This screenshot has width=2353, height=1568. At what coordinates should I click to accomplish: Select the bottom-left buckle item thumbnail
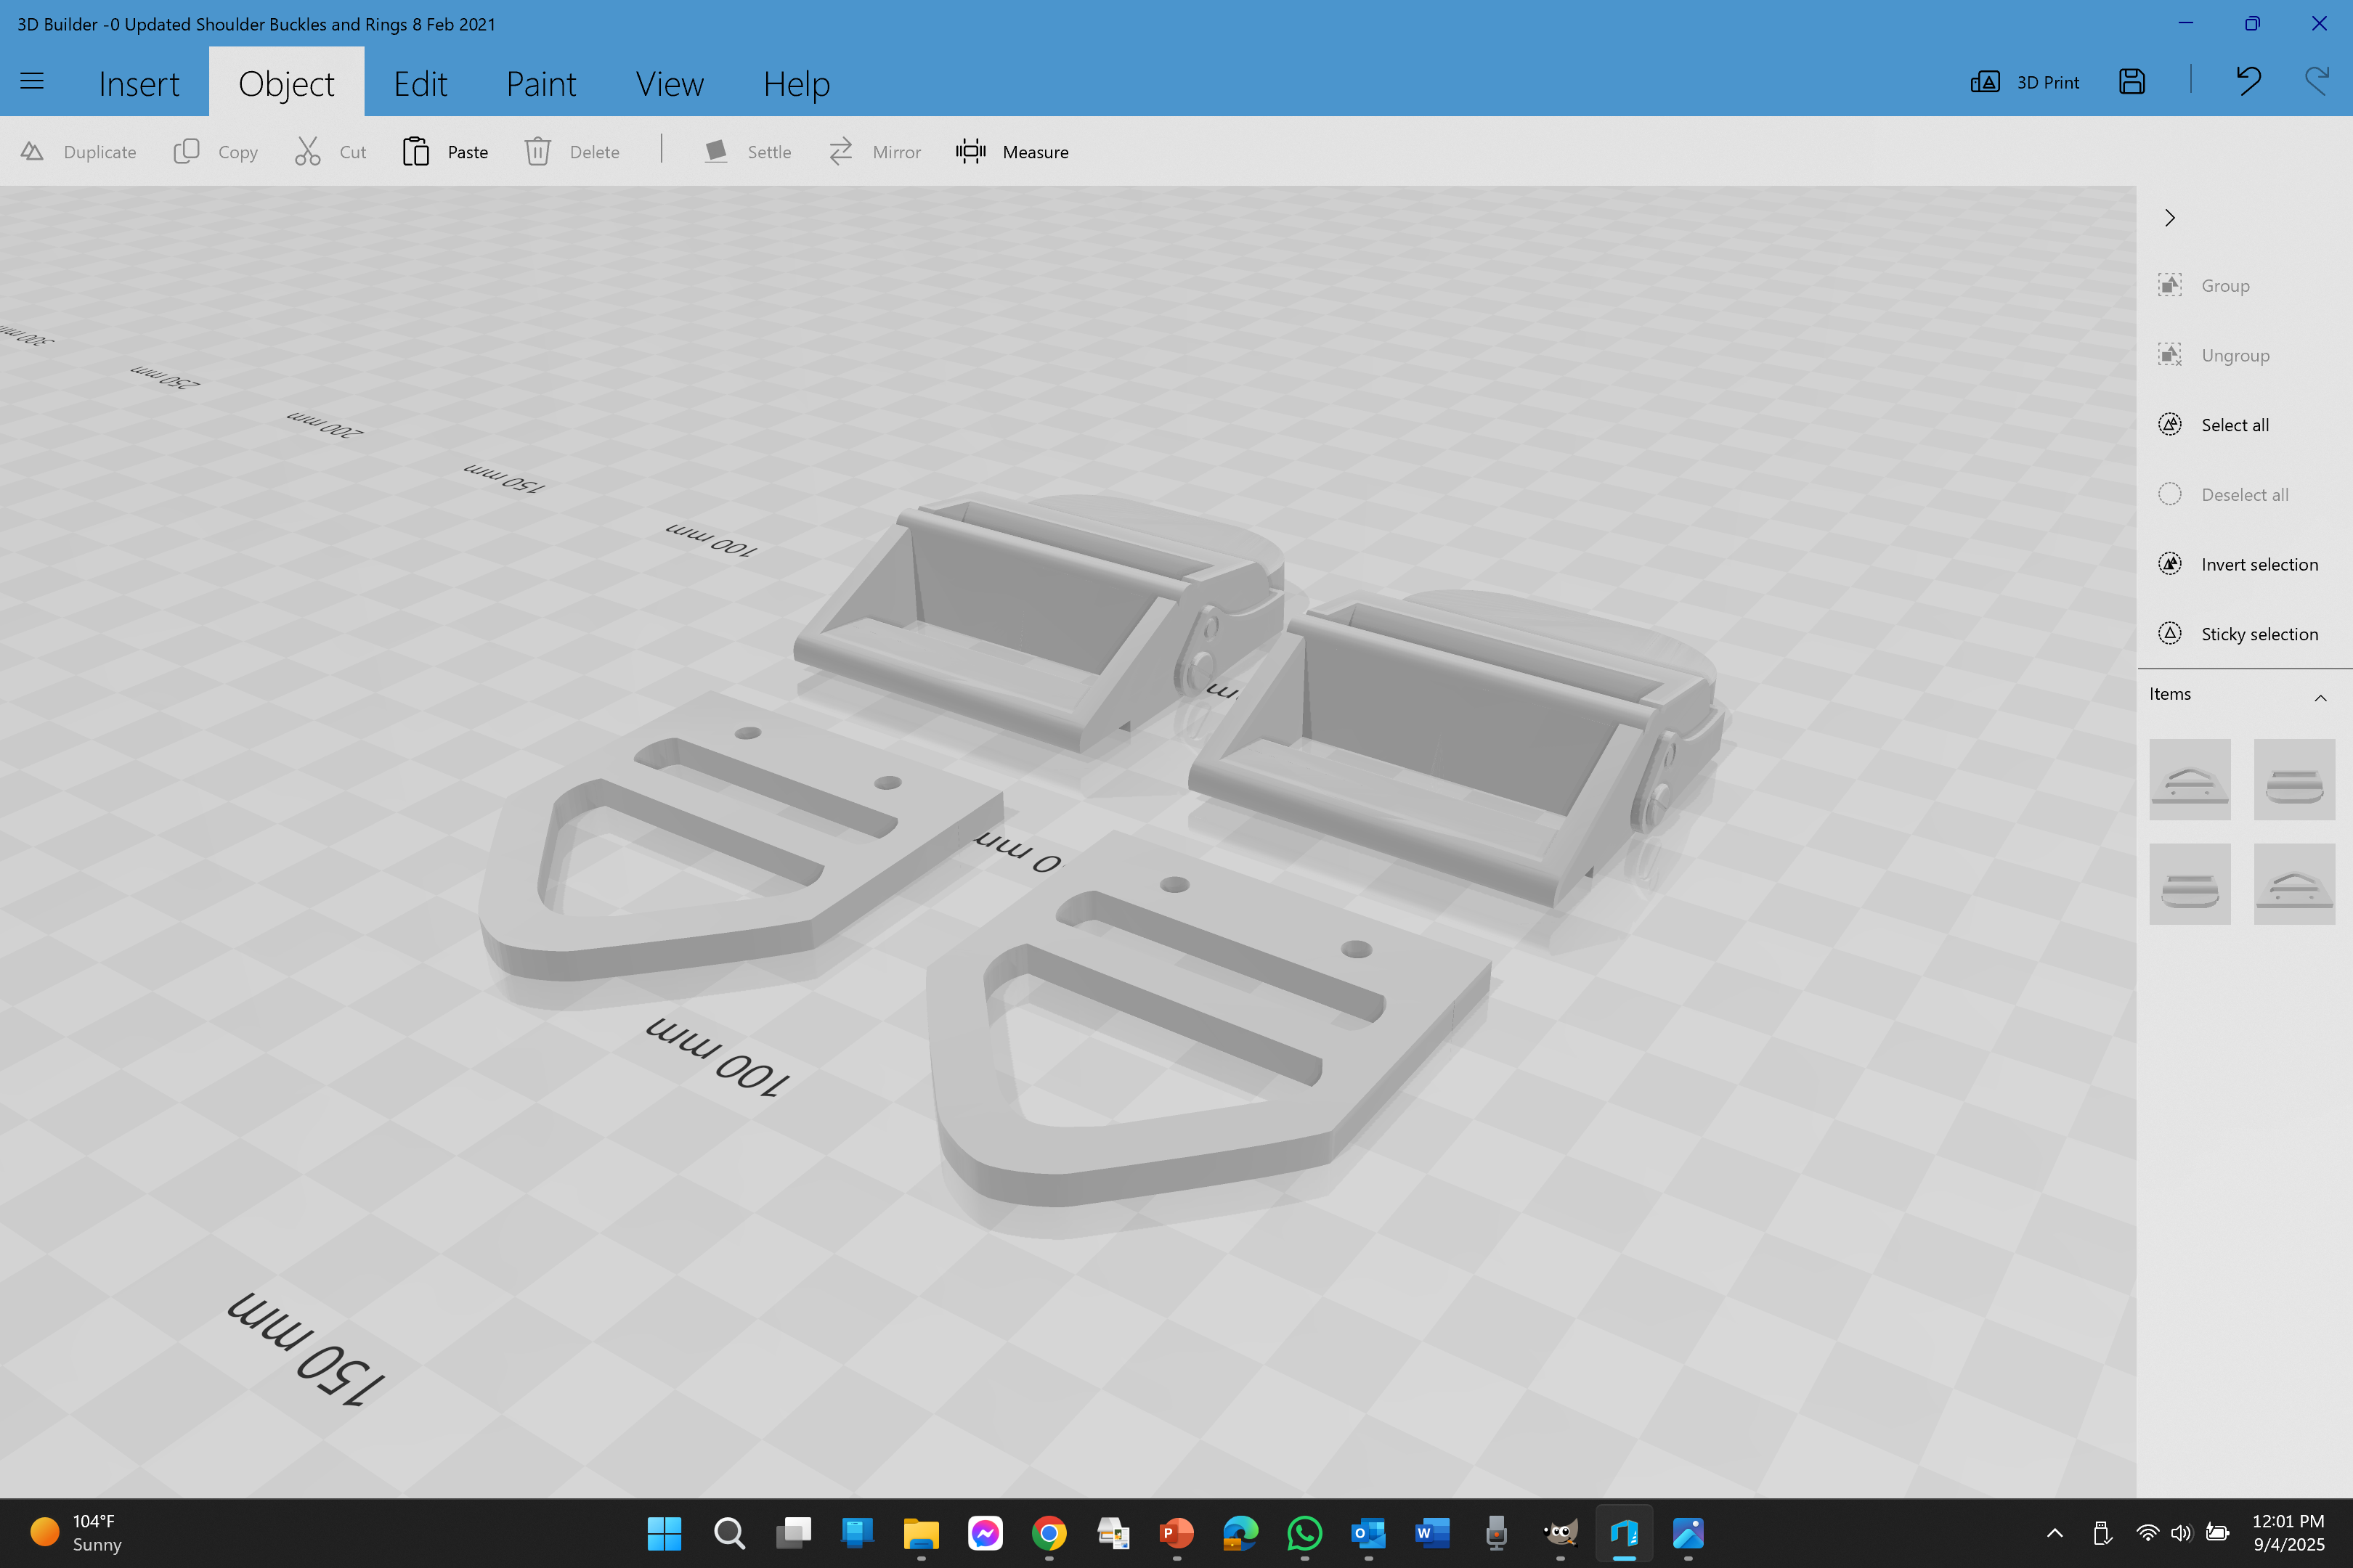(x=2190, y=884)
